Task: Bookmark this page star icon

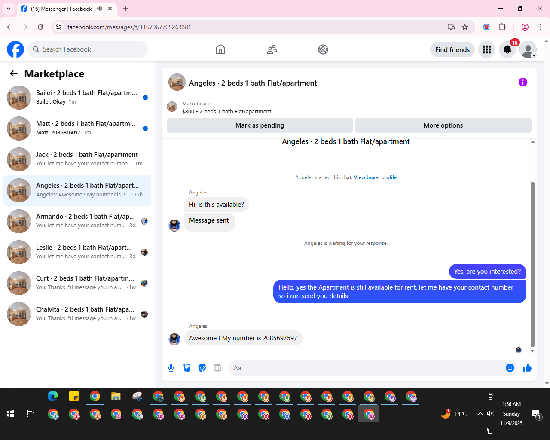Action: [465, 27]
